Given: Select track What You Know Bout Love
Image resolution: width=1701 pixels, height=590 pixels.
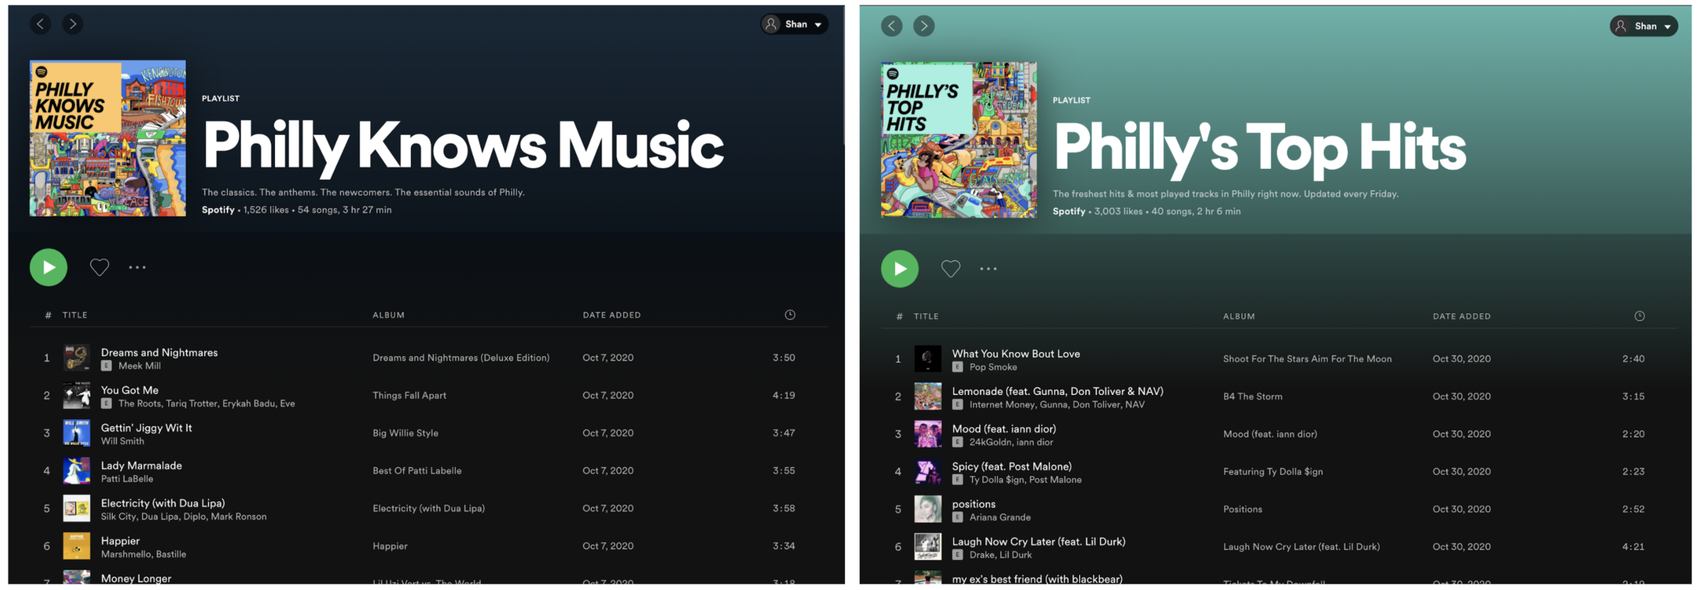Looking at the screenshot, I should pos(1016,354).
